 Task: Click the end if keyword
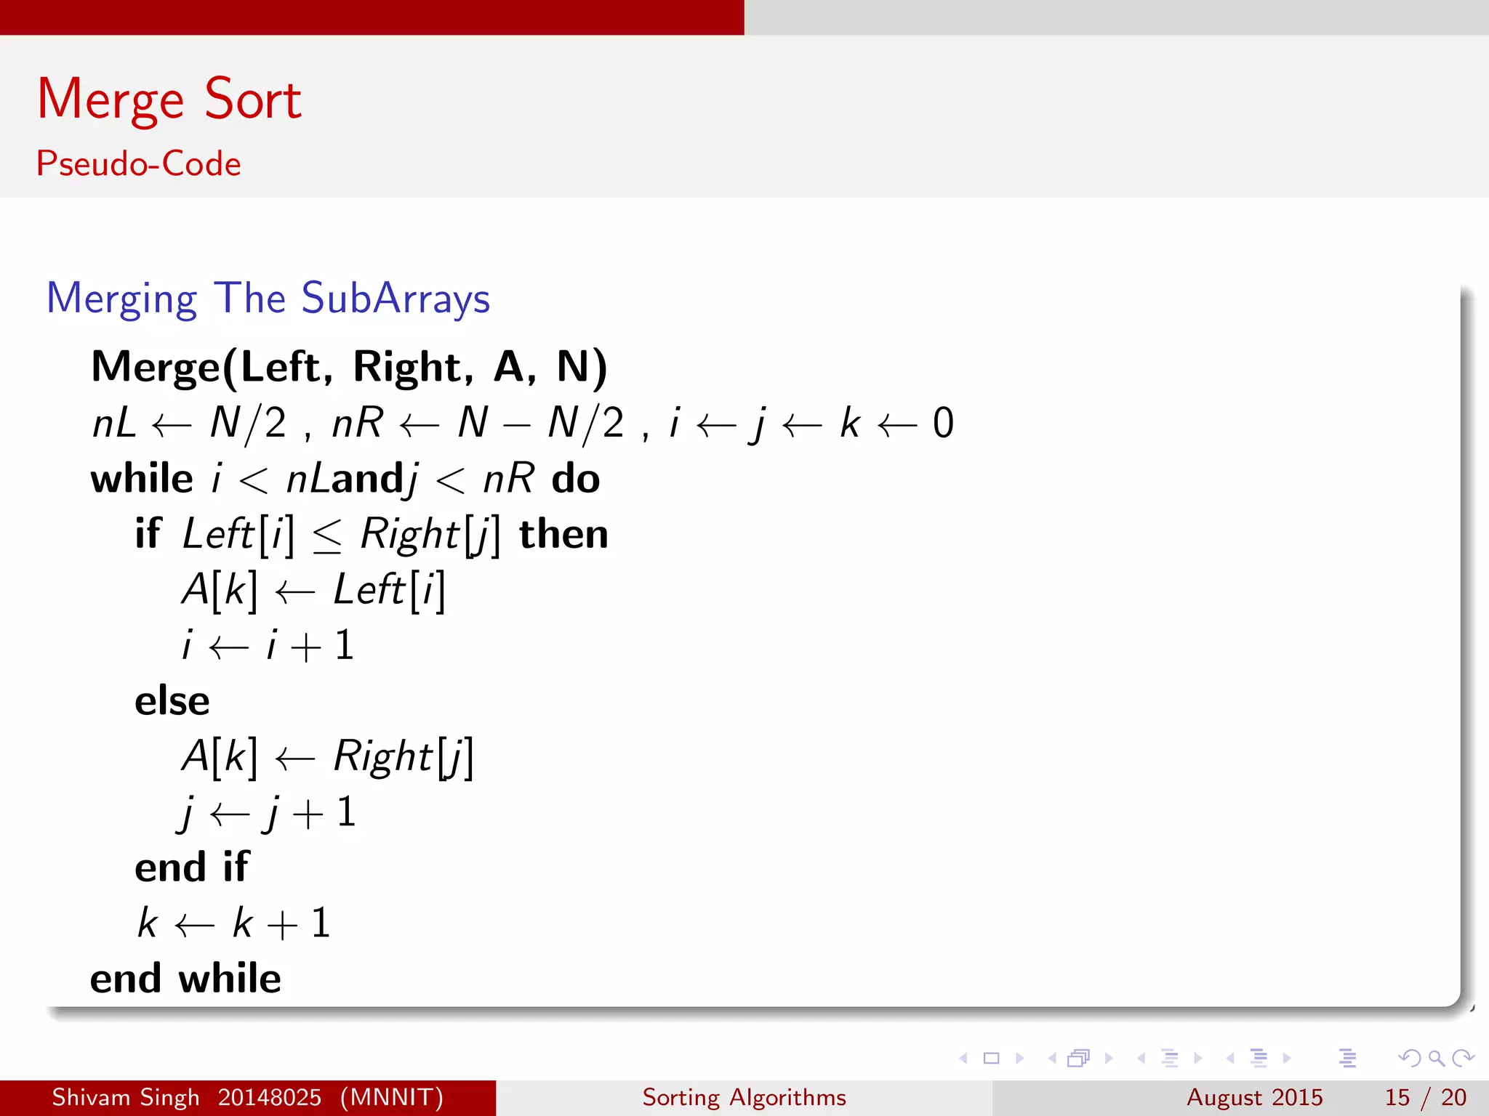pyautogui.click(x=192, y=868)
